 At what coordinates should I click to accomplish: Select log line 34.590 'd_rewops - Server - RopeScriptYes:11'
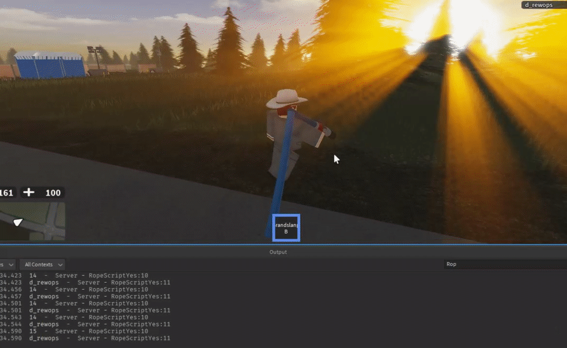85,338
